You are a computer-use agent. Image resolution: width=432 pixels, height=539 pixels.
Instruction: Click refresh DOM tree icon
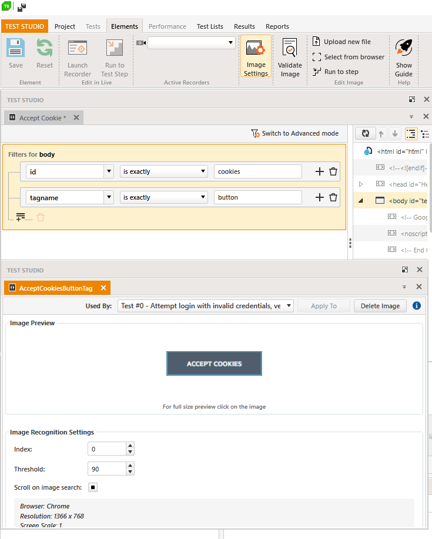(365, 133)
